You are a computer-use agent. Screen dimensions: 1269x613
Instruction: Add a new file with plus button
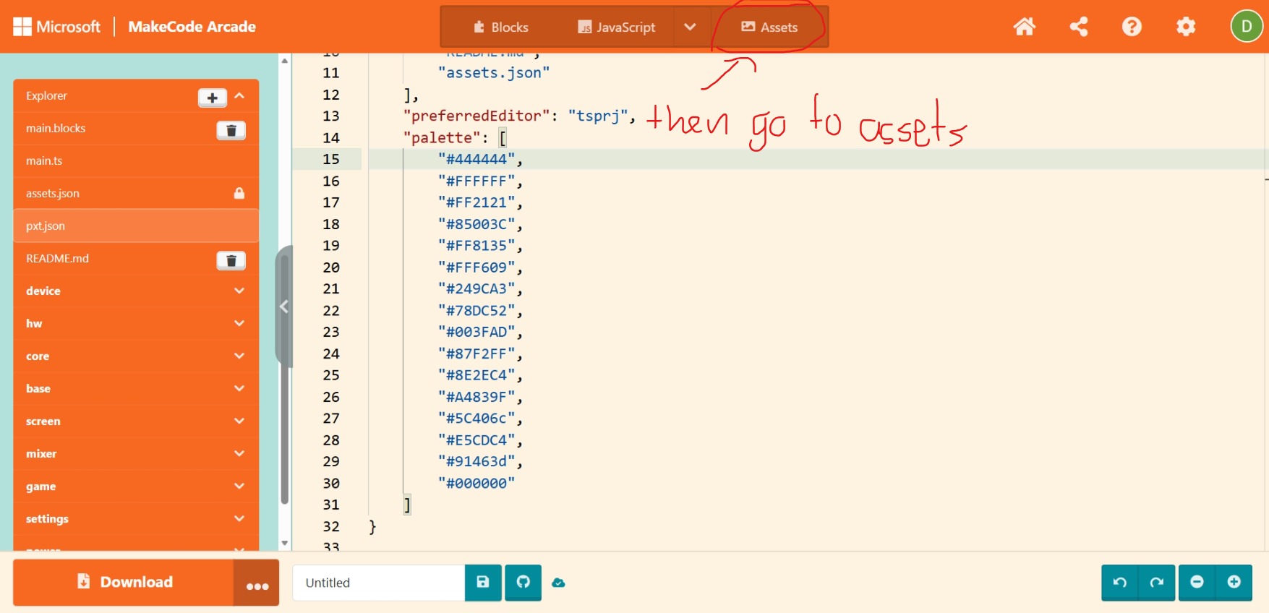tap(213, 98)
